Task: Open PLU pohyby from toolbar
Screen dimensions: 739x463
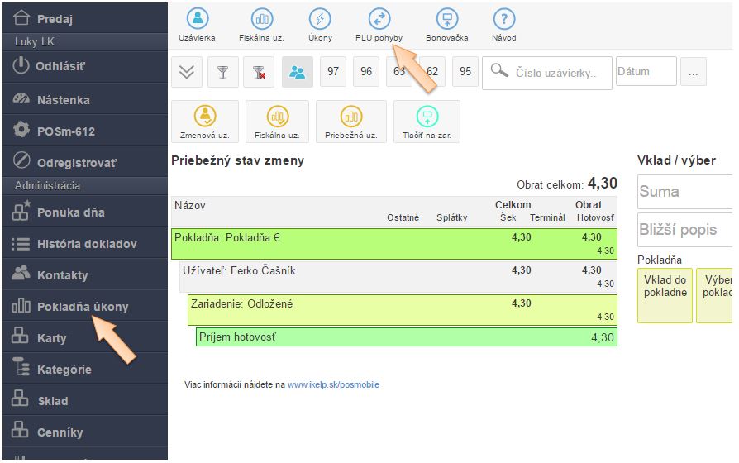Action: coord(379,20)
